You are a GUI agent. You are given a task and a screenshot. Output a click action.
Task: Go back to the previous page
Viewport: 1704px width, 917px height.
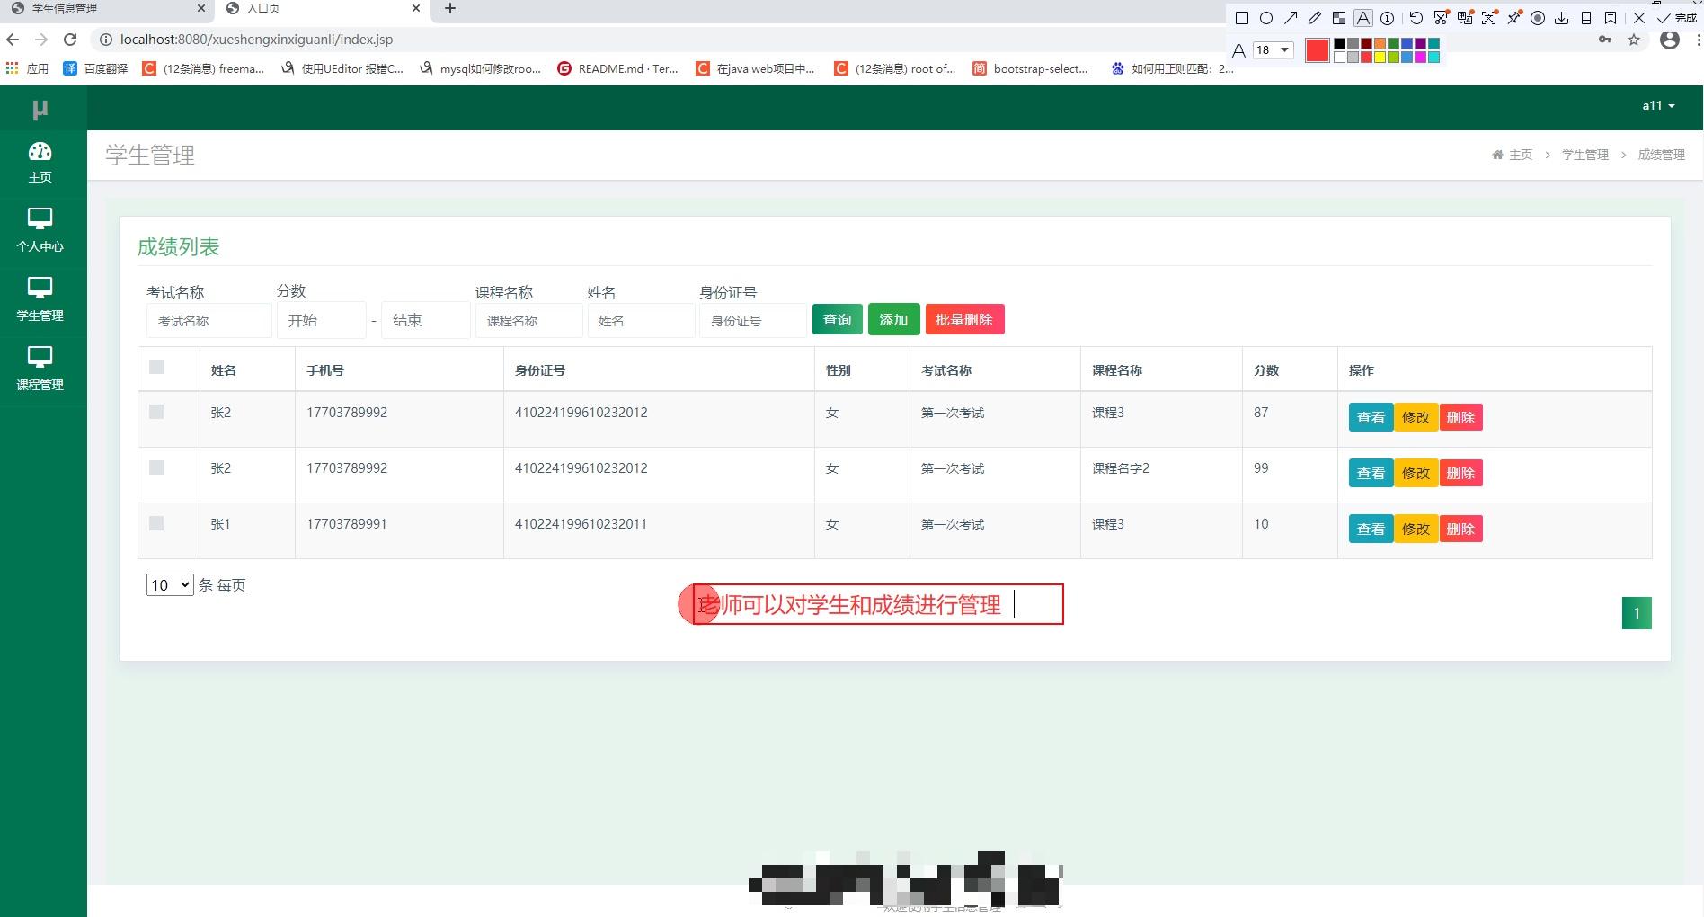tap(13, 40)
